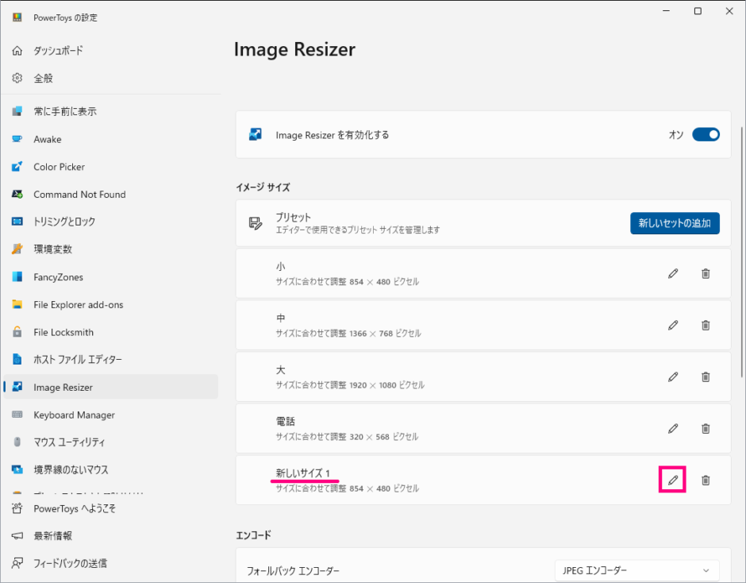Edit the 小 preset with pencil icon
Screen dimensions: 746x583
point(673,273)
